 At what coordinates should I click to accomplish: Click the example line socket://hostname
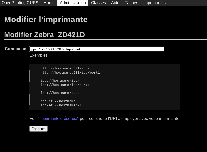58,101
